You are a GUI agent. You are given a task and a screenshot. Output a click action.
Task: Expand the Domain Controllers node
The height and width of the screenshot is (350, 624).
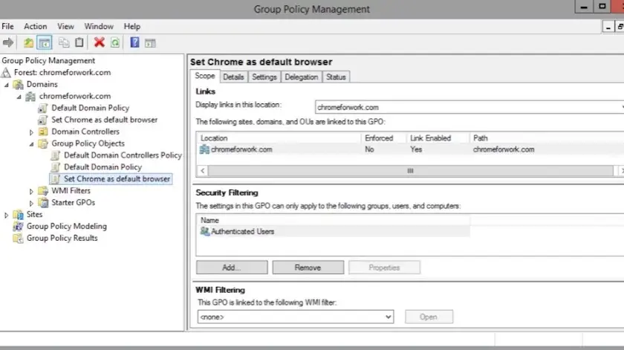click(31, 132)
